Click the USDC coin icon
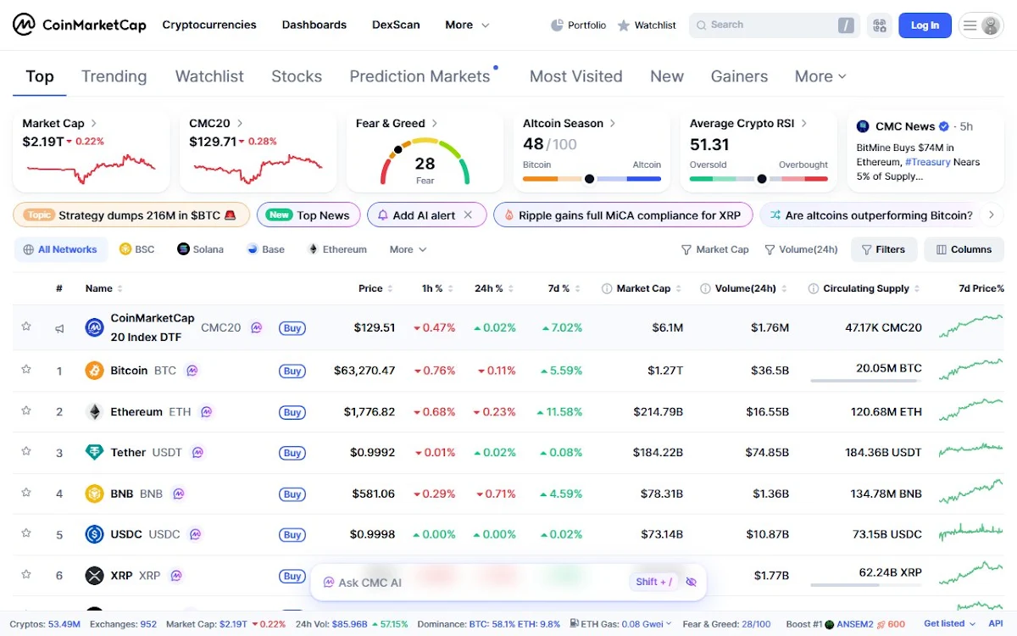The height and width of the screenshot is (636, 1017). tap(94, 534)
